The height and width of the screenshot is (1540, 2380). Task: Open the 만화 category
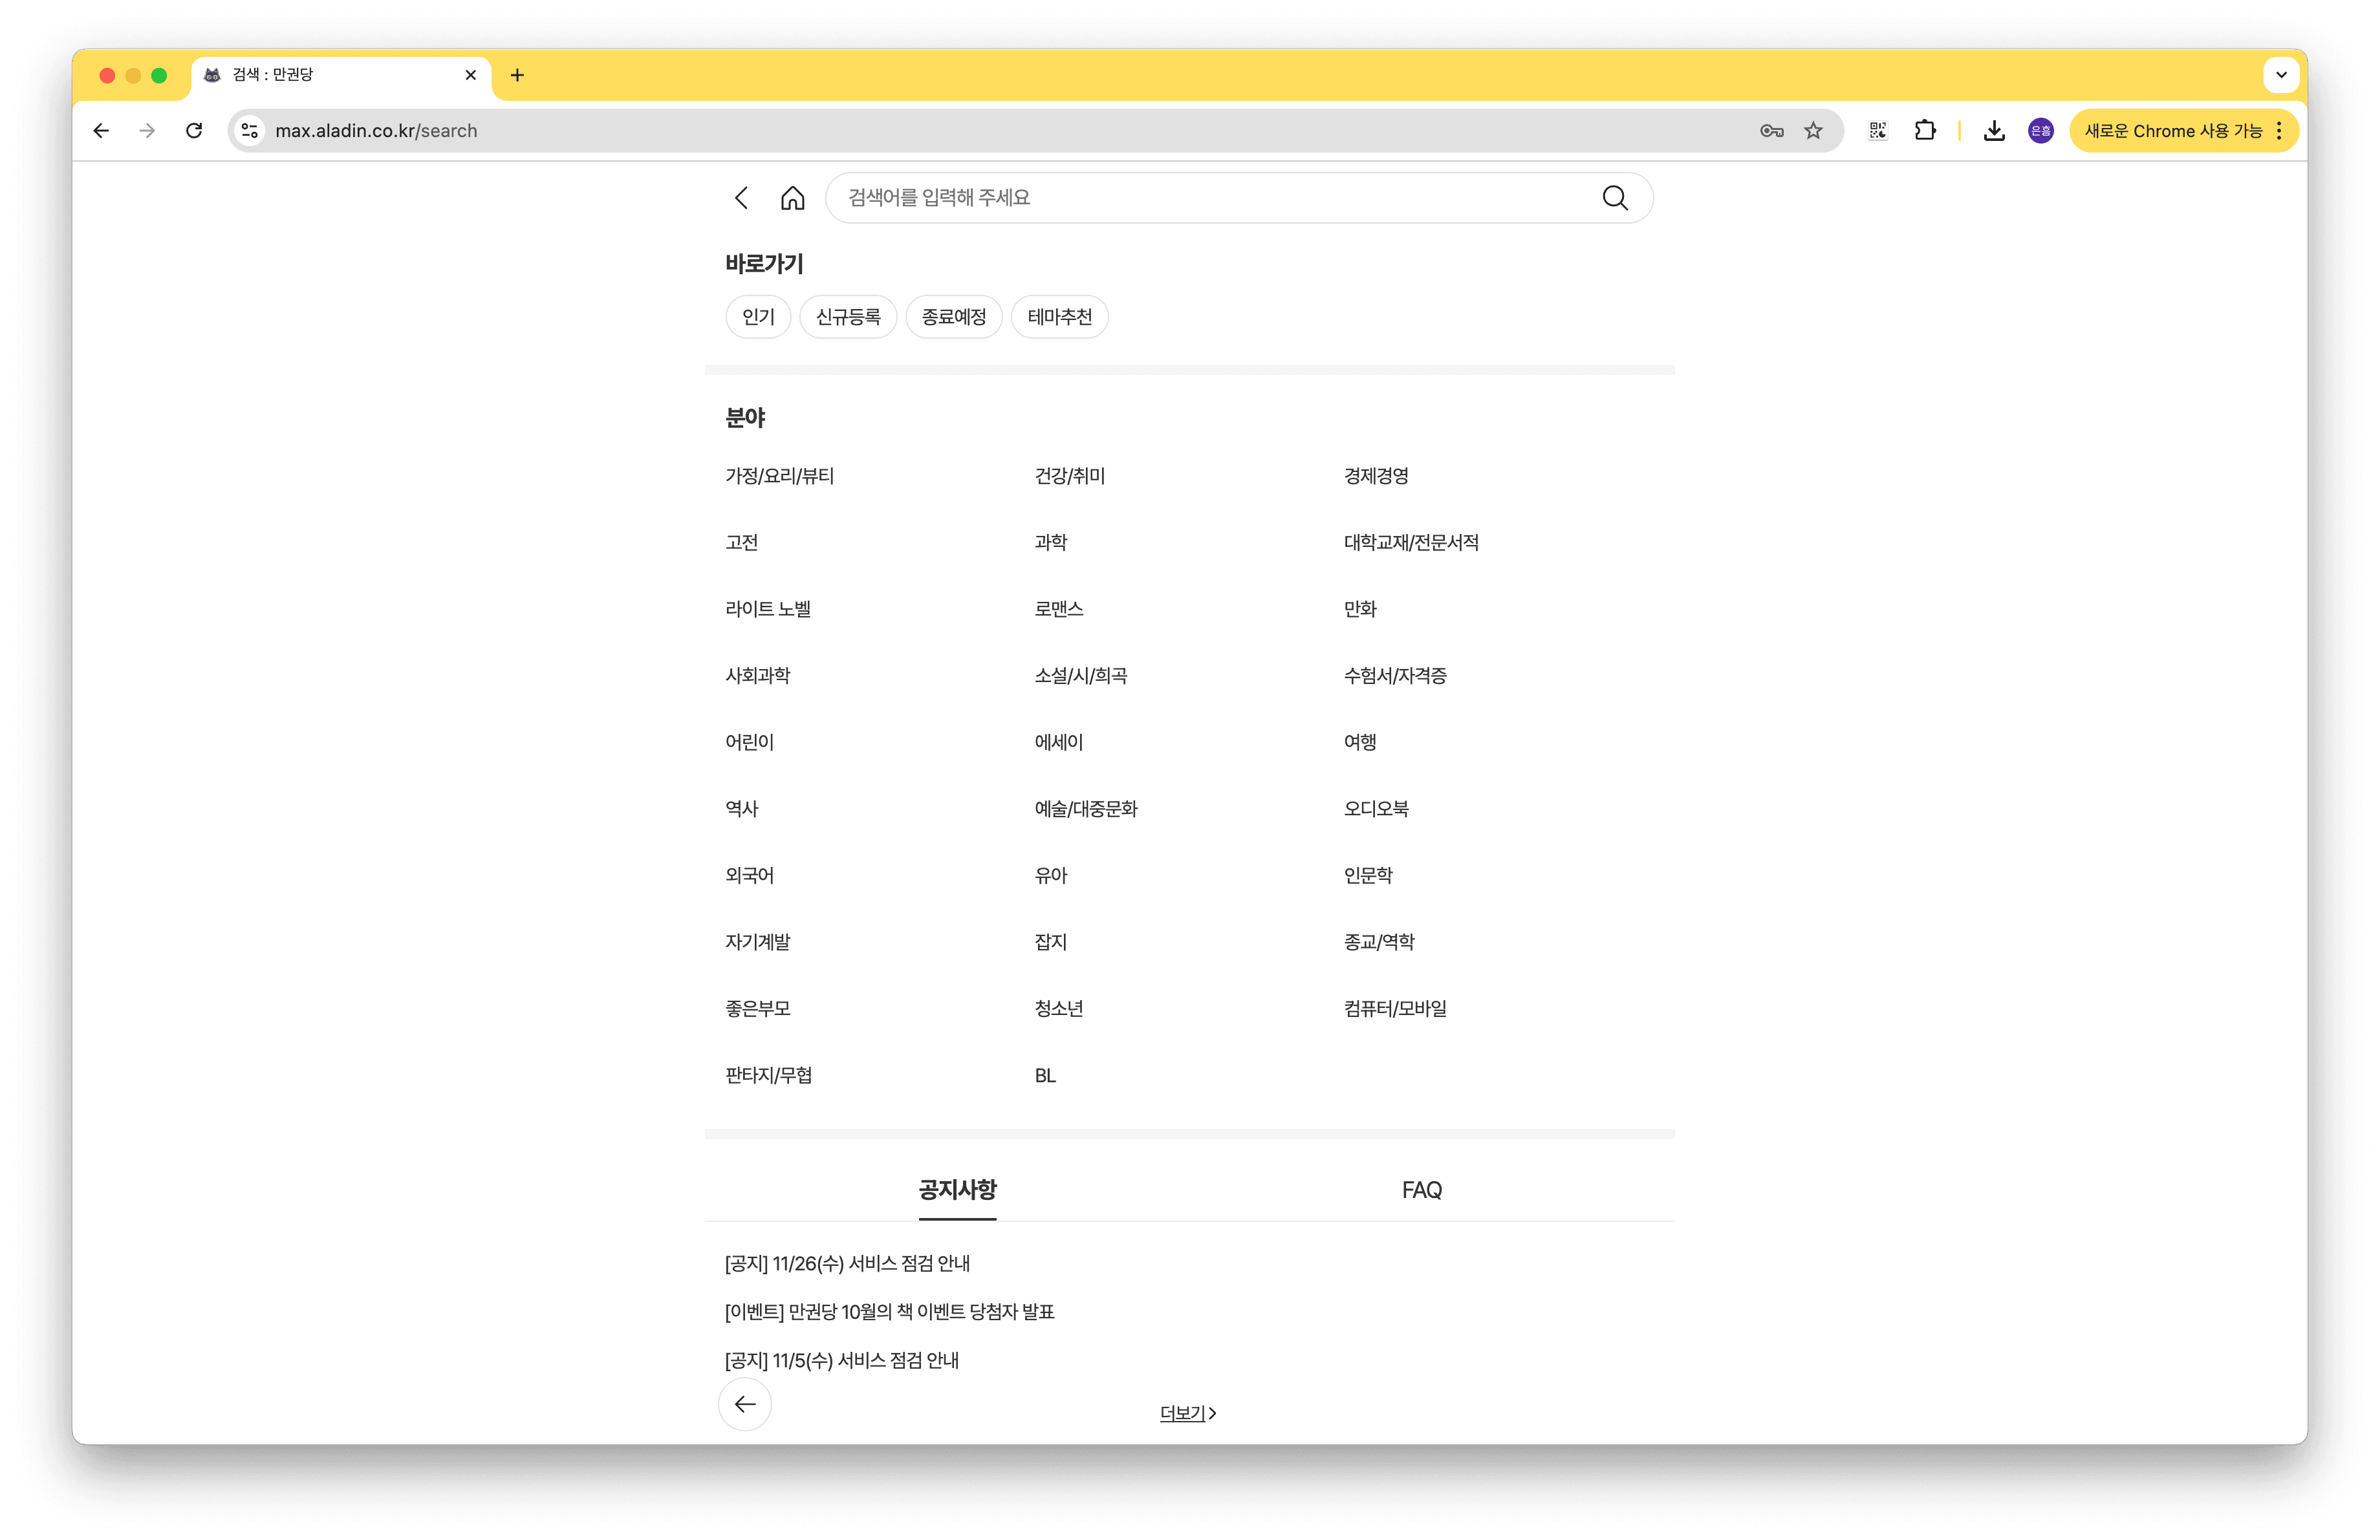click(1360, 608)
